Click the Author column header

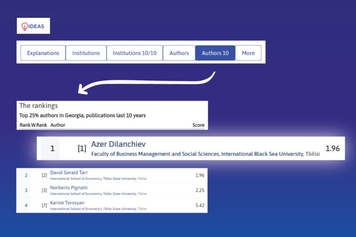tap(58, 125)
